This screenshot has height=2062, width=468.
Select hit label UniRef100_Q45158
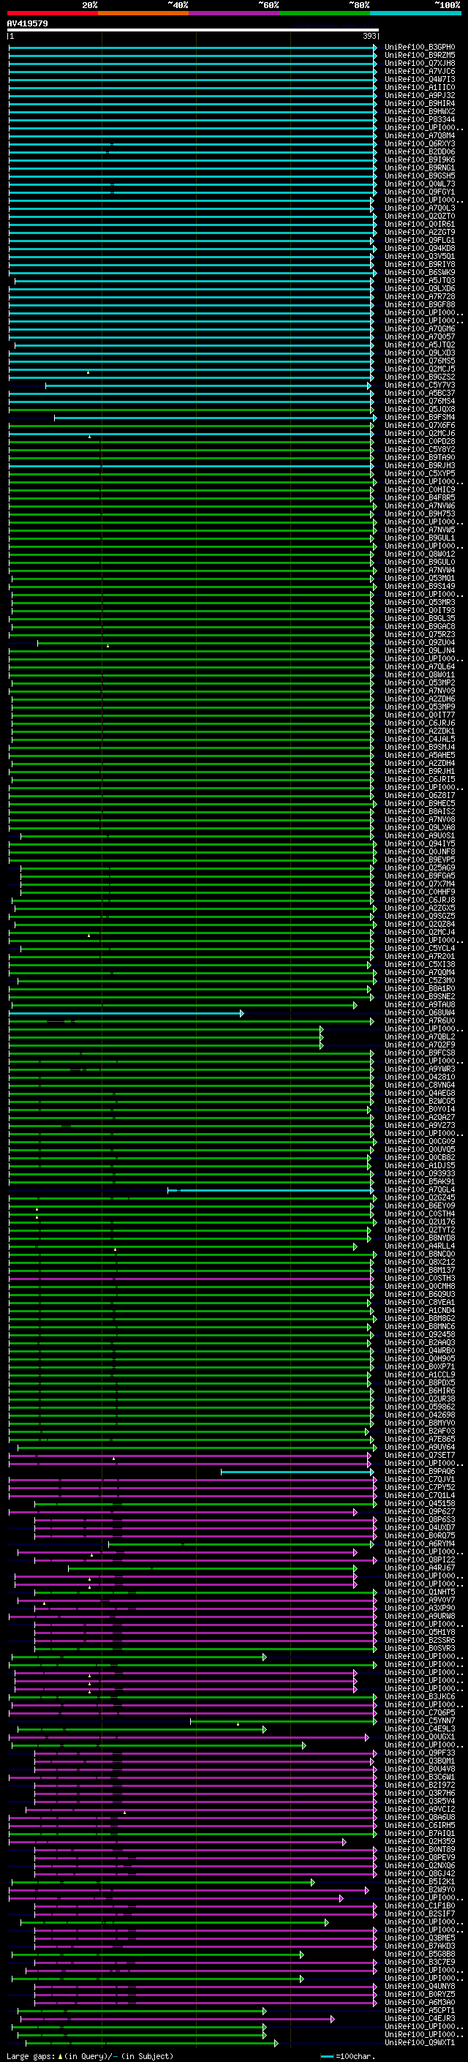pos(420,1505)
